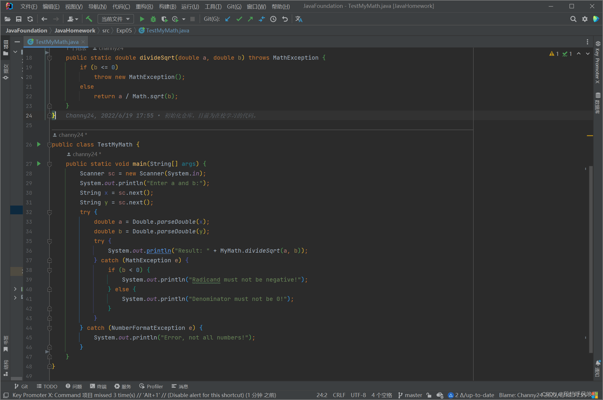Collapse outer try block fold line 32

[x=49, y=212]
